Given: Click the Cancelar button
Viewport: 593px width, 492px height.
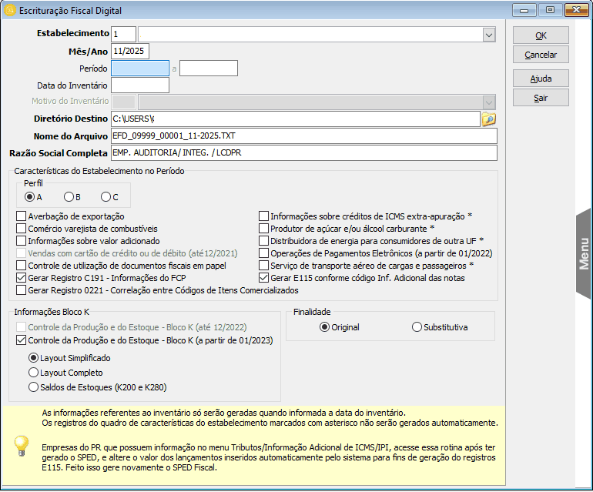Looking at the screenshot, I should [x=541, y=55].
